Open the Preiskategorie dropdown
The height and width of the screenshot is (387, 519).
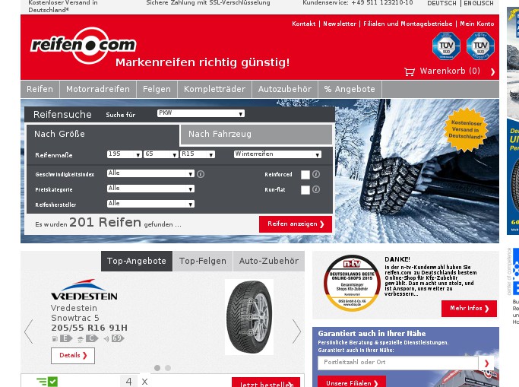150,189
